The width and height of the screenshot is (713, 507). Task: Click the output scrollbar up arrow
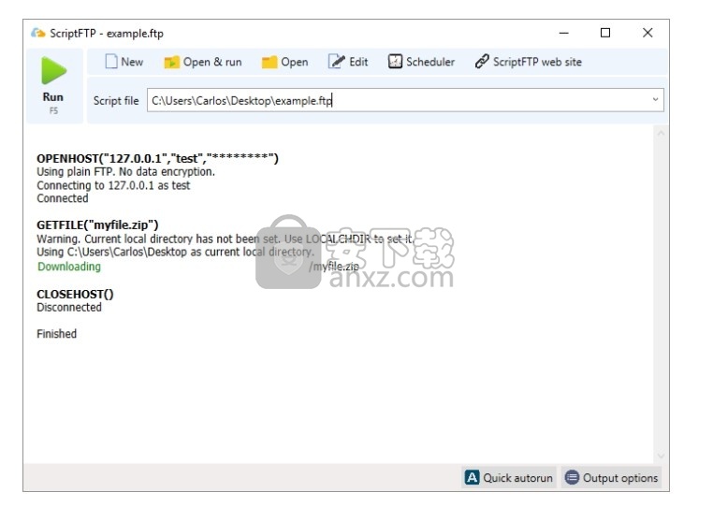click(x=661, y=133)
